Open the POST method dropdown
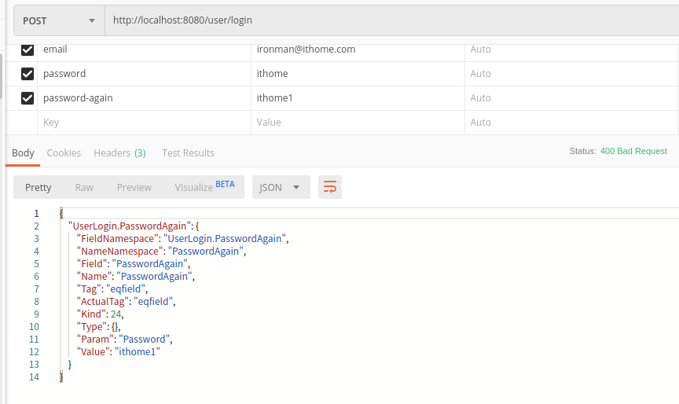Image resolution: width=679 pixels, height=404 pixels. (x=59, y=20)
